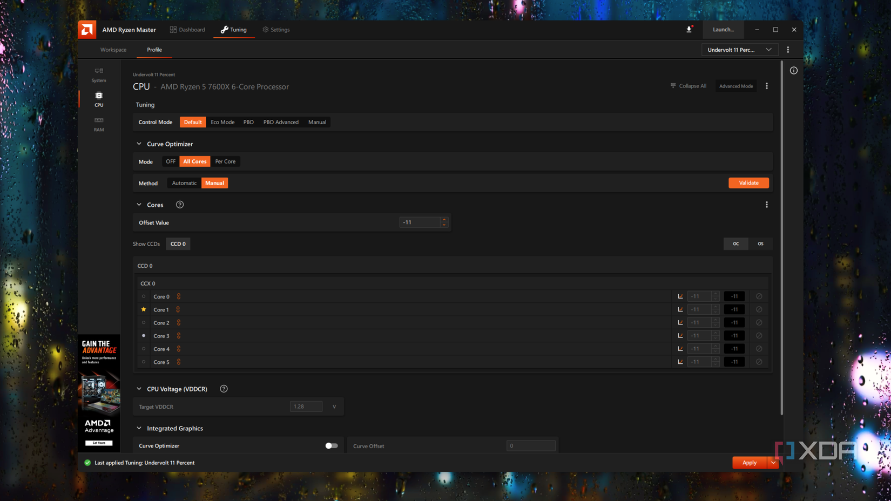
Task: Click the Core 0 curve graph icon
Action: pos(680,296)
